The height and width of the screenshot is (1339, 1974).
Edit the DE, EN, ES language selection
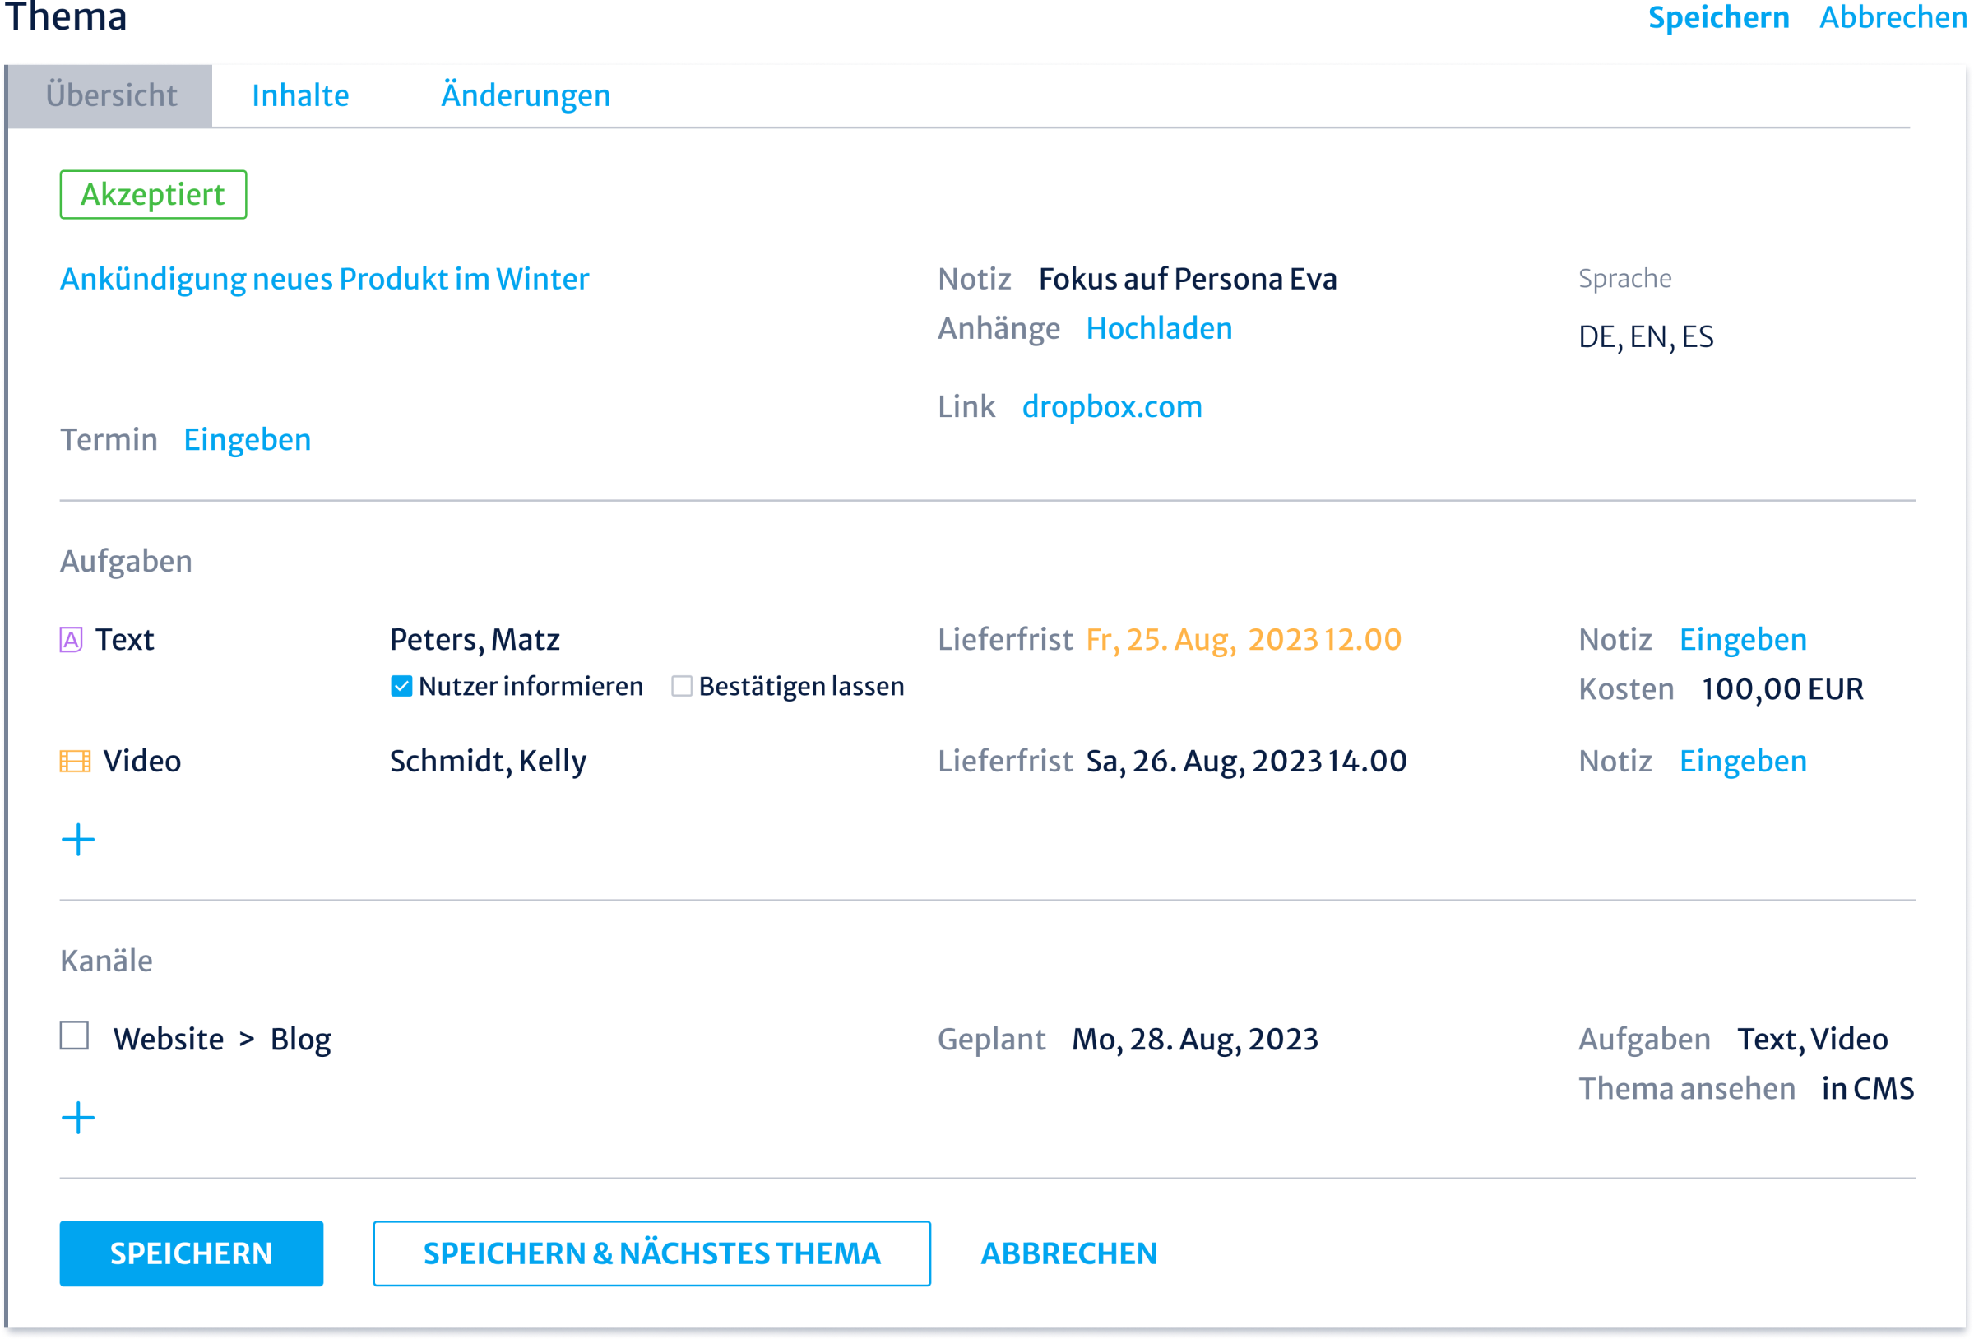tap(1645, 336)
